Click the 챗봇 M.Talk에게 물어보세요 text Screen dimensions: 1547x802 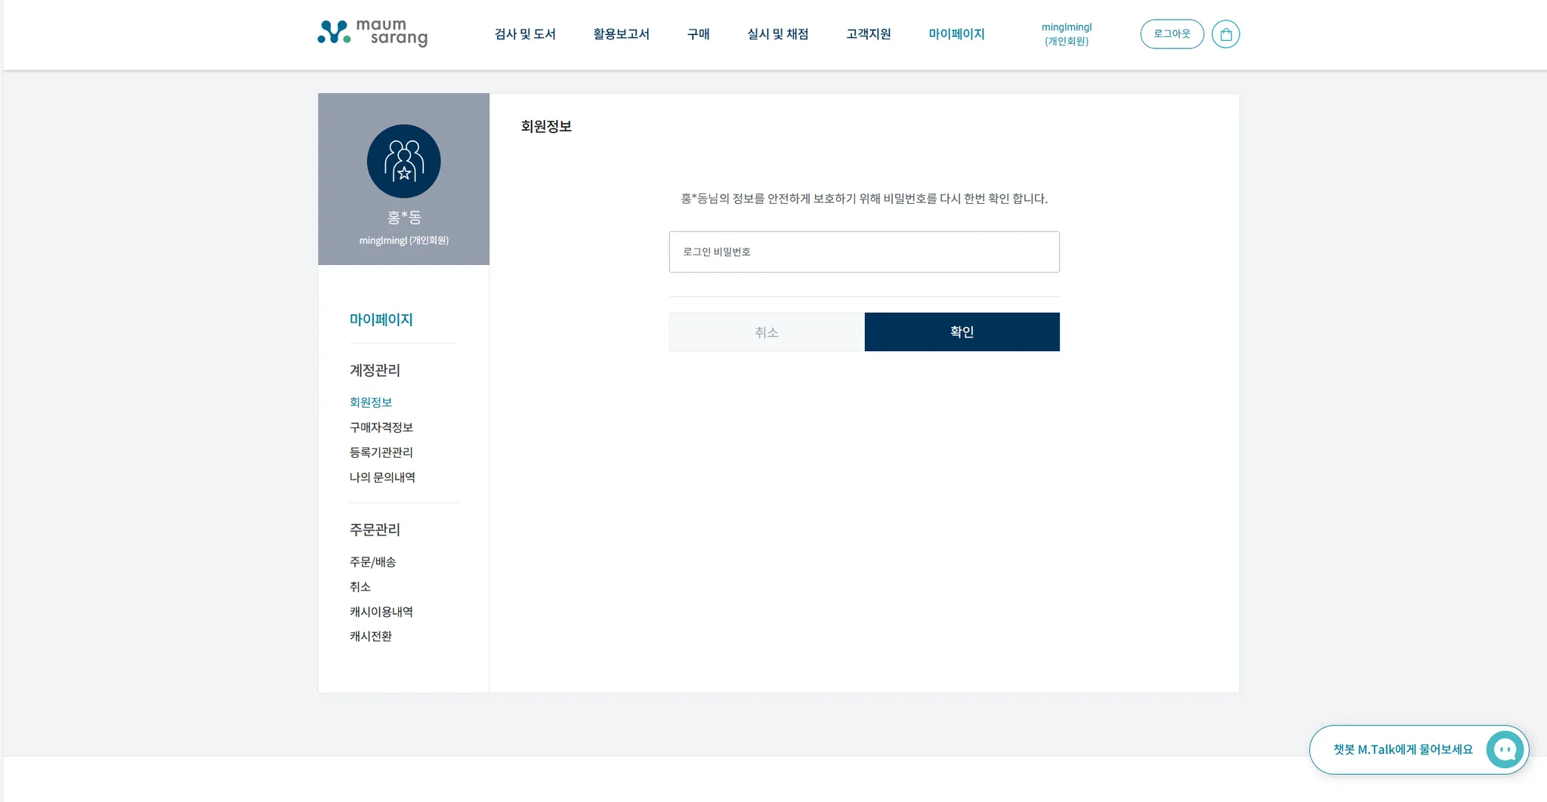click(x=1403, y=750)
